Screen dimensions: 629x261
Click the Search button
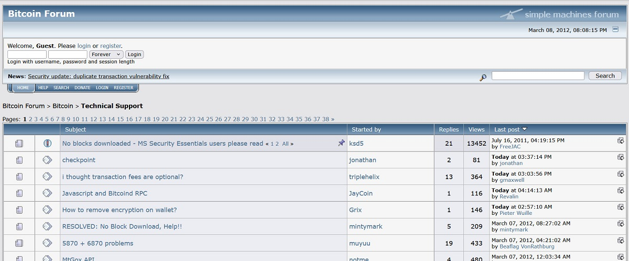pos(605,76)
